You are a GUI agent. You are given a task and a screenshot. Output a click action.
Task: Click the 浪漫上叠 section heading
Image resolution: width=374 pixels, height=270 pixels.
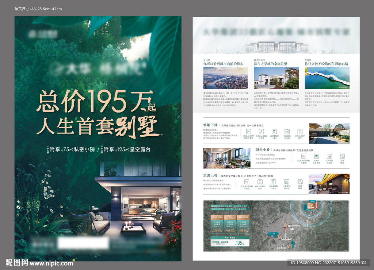pos(211,175)
